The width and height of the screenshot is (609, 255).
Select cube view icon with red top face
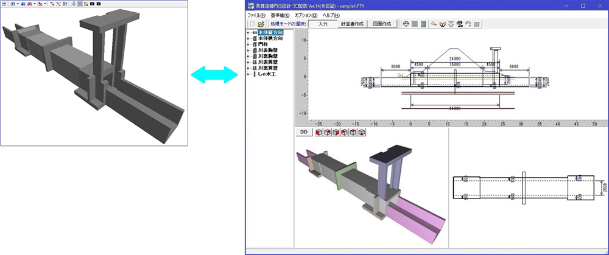click(353, 132)
